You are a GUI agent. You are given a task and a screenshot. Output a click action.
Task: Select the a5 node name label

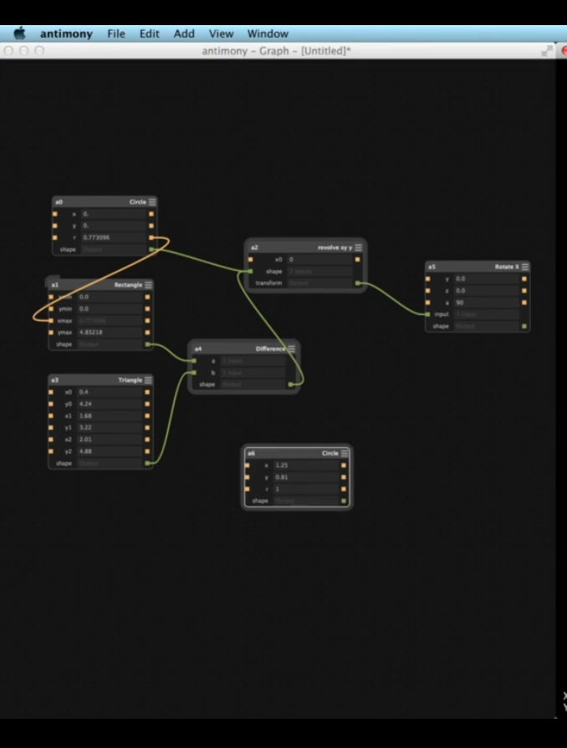432,267
